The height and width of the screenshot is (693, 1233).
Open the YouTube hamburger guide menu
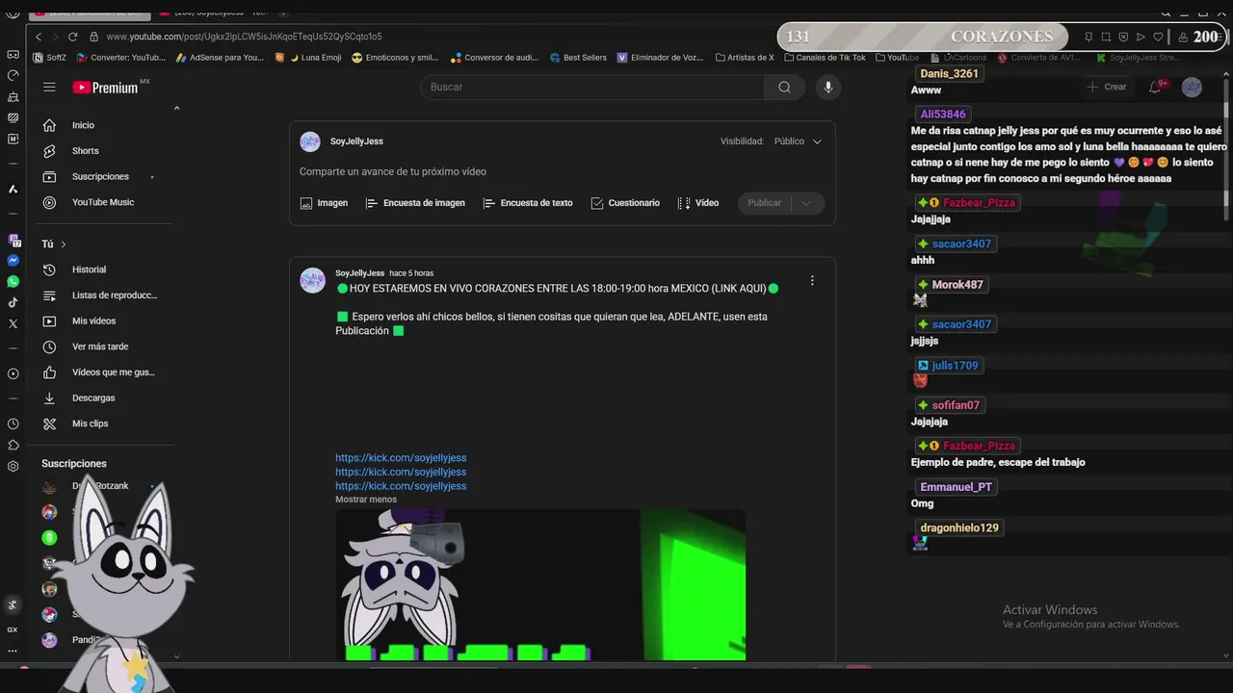point(49,87)
